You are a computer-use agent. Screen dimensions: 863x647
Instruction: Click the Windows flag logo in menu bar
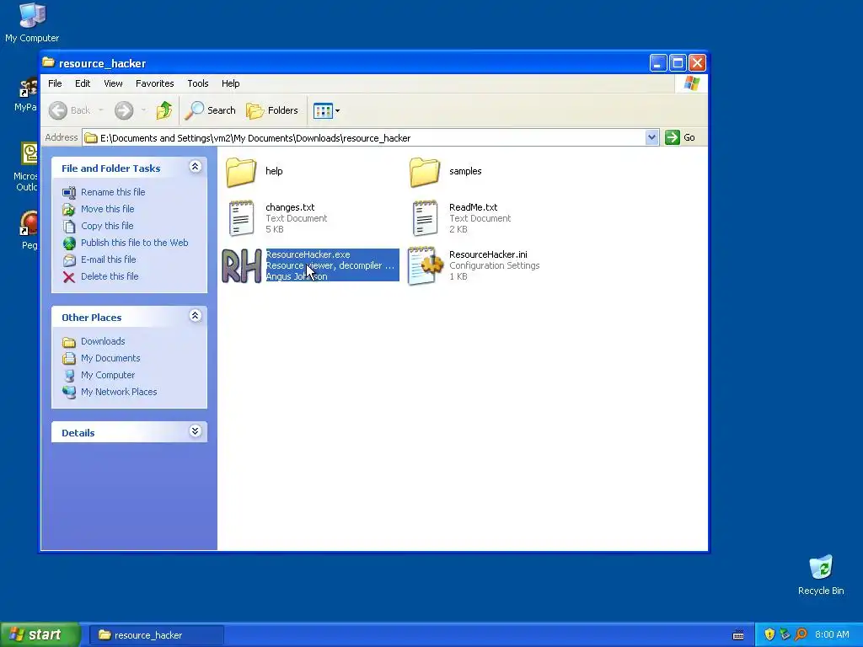pos(691,83)
